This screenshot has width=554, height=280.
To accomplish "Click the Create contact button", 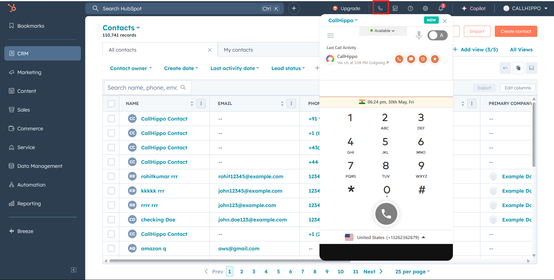I will (516, 31).
